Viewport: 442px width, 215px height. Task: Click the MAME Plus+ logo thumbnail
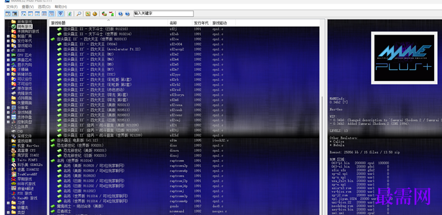coord(404,58)
